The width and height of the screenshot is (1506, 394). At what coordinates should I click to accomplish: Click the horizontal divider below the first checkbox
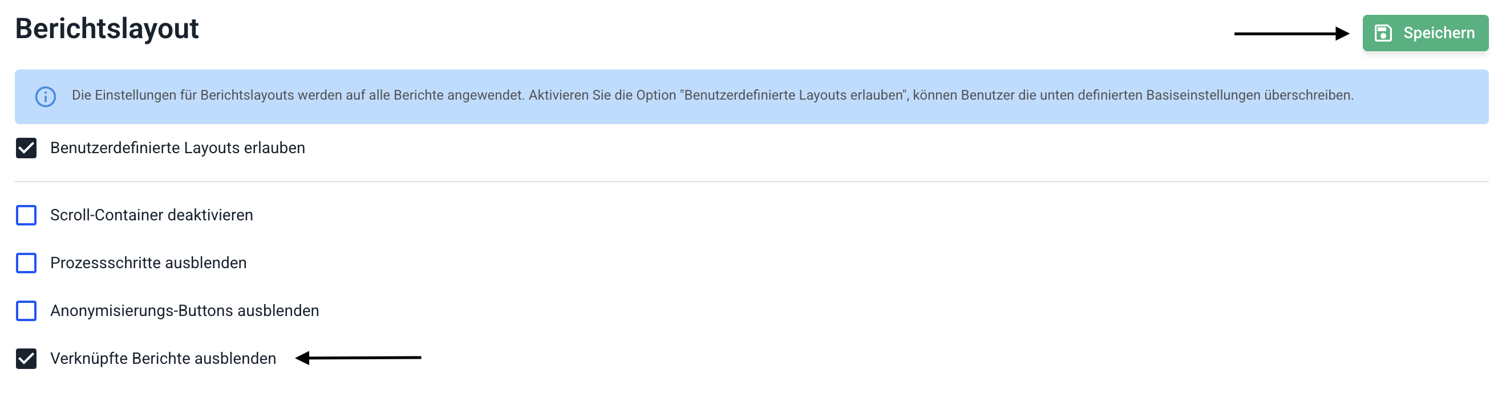[x=751, y=182]
